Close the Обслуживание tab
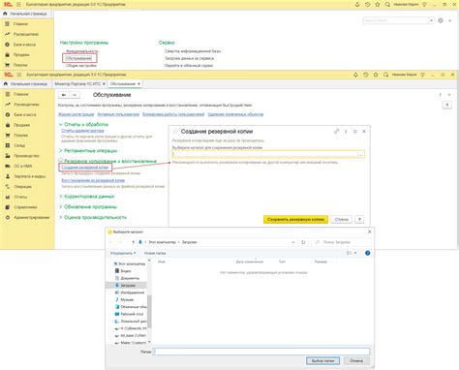This screenshot has width=459, height=370. pos(138,84)
